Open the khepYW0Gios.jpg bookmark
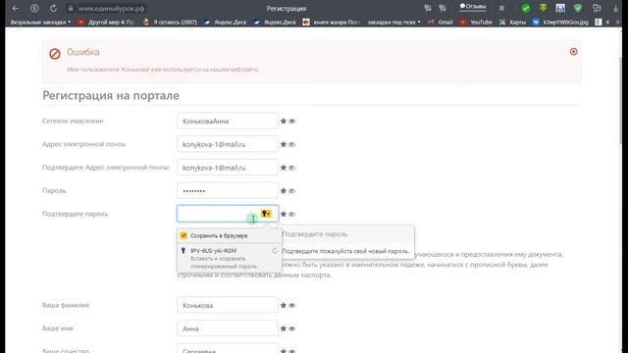The height and width of the screenshot is (353, 628). pyautogui.click(x=560, y=22)
